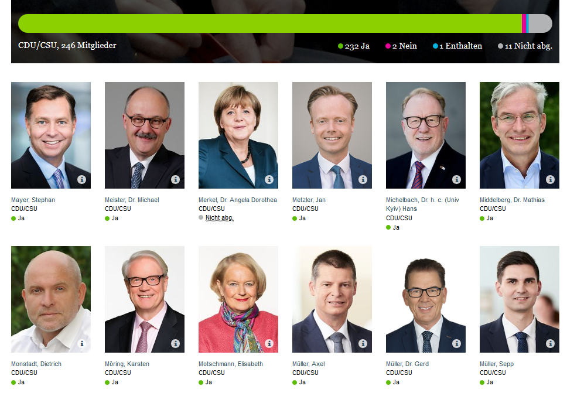Open Müller, Sepp name link
Screen dimensions: 567x396
click(497, 364)
